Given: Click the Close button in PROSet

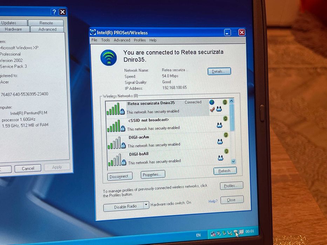Looking at the screenshot, I should pos(232,200).
